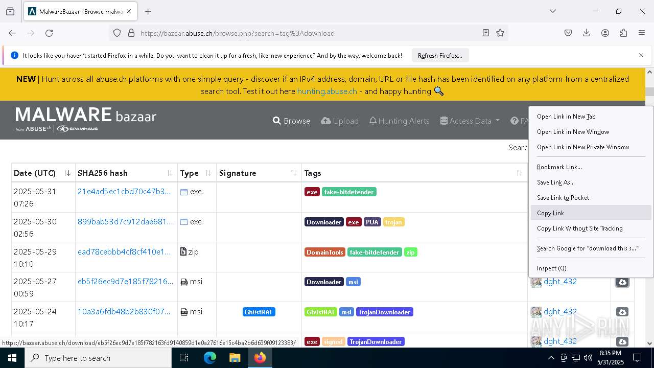Click the volume tray icon
Image resolution: width=654 pixels, height=368 pixels.
tap(588, 358)
